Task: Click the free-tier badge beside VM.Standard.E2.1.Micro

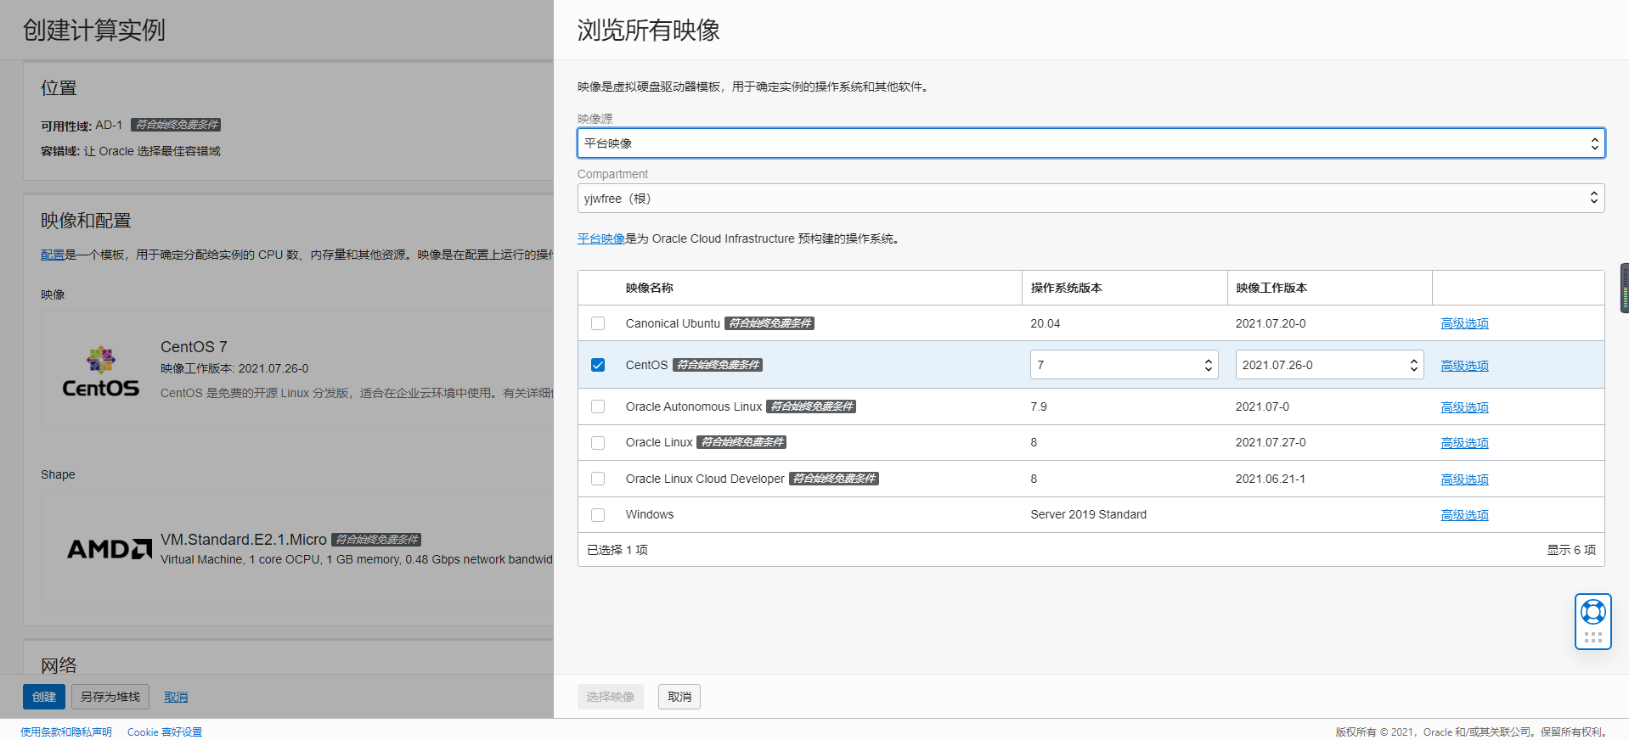Action: 376,540
